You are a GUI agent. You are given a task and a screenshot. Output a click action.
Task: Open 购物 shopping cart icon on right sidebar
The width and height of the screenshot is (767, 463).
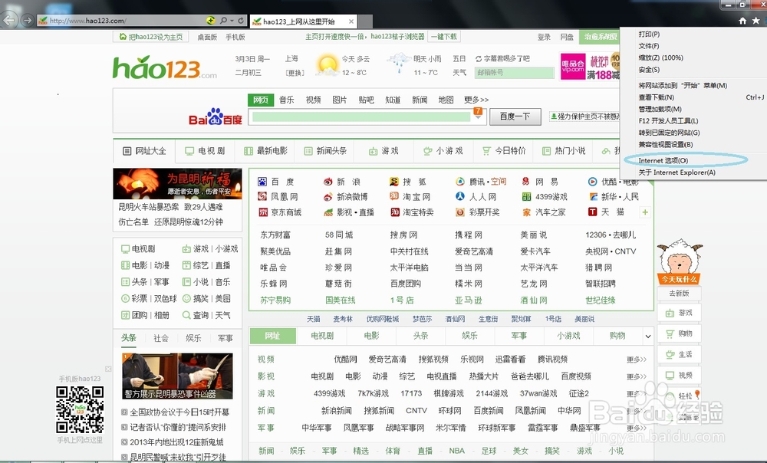[670, 333]
